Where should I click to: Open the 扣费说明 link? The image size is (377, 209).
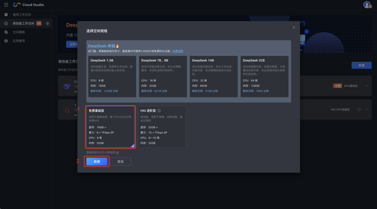(178, 51)
